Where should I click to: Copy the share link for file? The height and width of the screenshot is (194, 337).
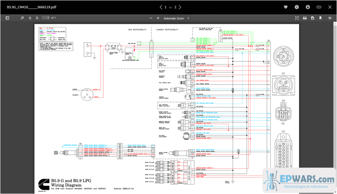(x=319, y=7)
